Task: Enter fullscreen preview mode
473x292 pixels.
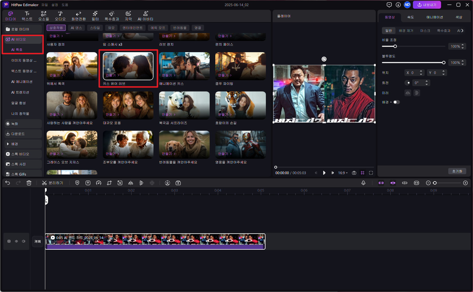Action: 371,173
